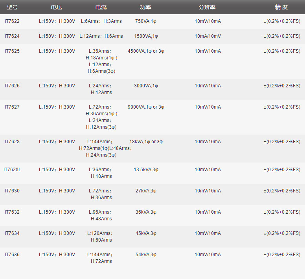Click current text H:12Arms(3φ)

[x=101, y=127]
